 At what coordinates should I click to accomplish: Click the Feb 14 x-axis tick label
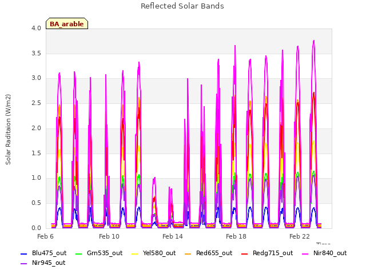173,236
